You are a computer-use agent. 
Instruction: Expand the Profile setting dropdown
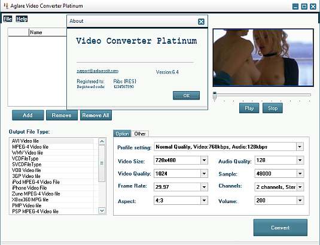[x=300, y=147]
